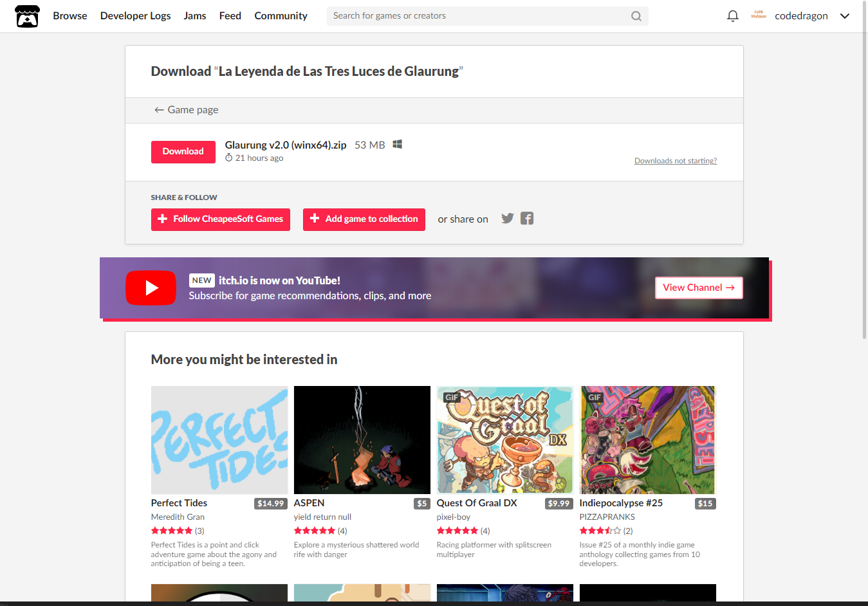The image size is (868, 606).
Task: Share on Facebook icon
Action: [x=527, y=219]
